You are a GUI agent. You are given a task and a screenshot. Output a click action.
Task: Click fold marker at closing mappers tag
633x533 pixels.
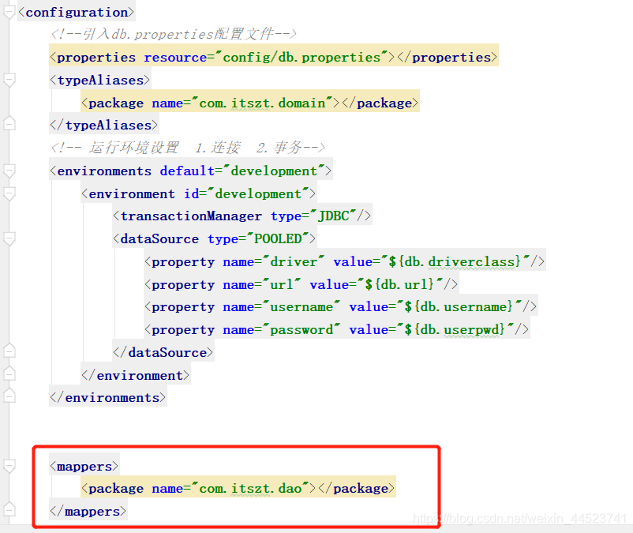click(9, 509)
